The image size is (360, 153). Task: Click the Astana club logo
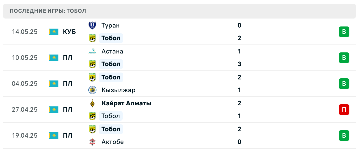pos(92,51)
